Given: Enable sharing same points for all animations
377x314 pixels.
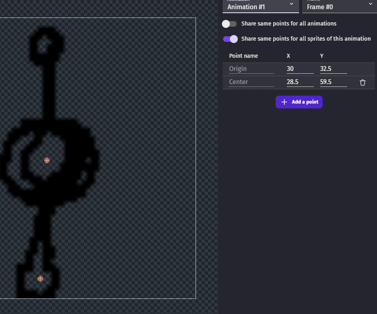Looking at the screenshot, I should 229,24.
